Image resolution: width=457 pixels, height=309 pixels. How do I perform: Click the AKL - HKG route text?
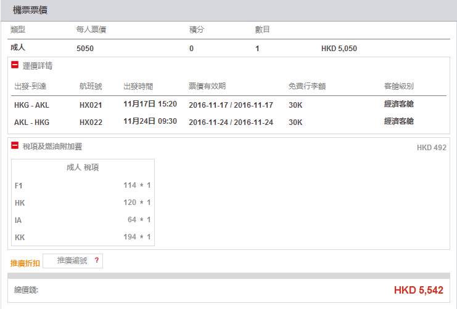(31, 122)
